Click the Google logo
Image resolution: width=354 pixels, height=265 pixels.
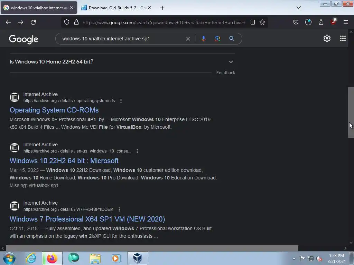click(x=24, y=39)
